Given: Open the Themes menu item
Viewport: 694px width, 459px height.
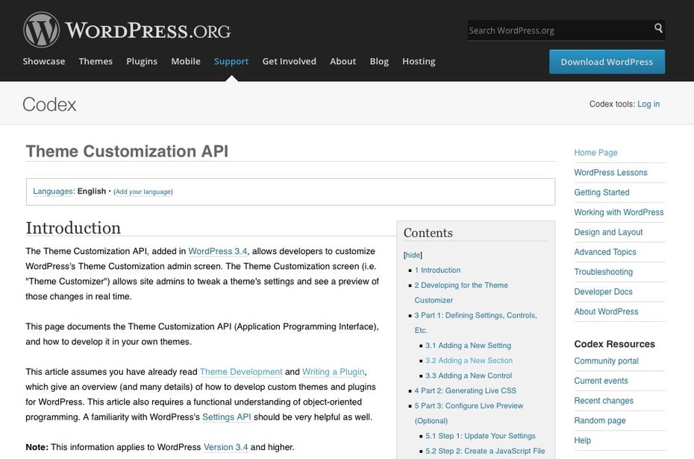Looking at the screenshot, I should coord(96,61).
